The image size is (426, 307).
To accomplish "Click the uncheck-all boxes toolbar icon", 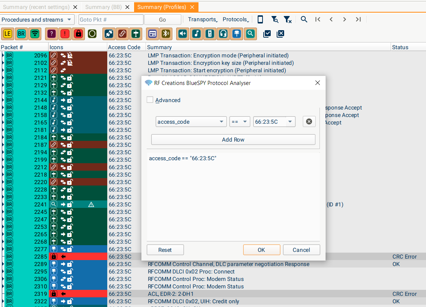I will point(280,34).
